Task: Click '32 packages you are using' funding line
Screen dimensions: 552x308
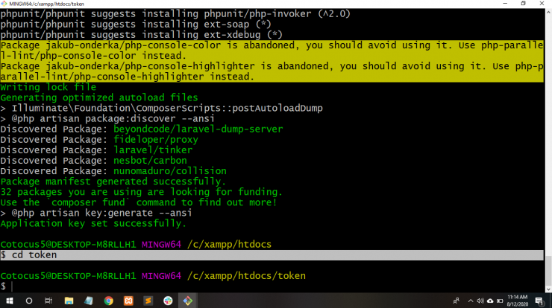Action: coord(141,192)
